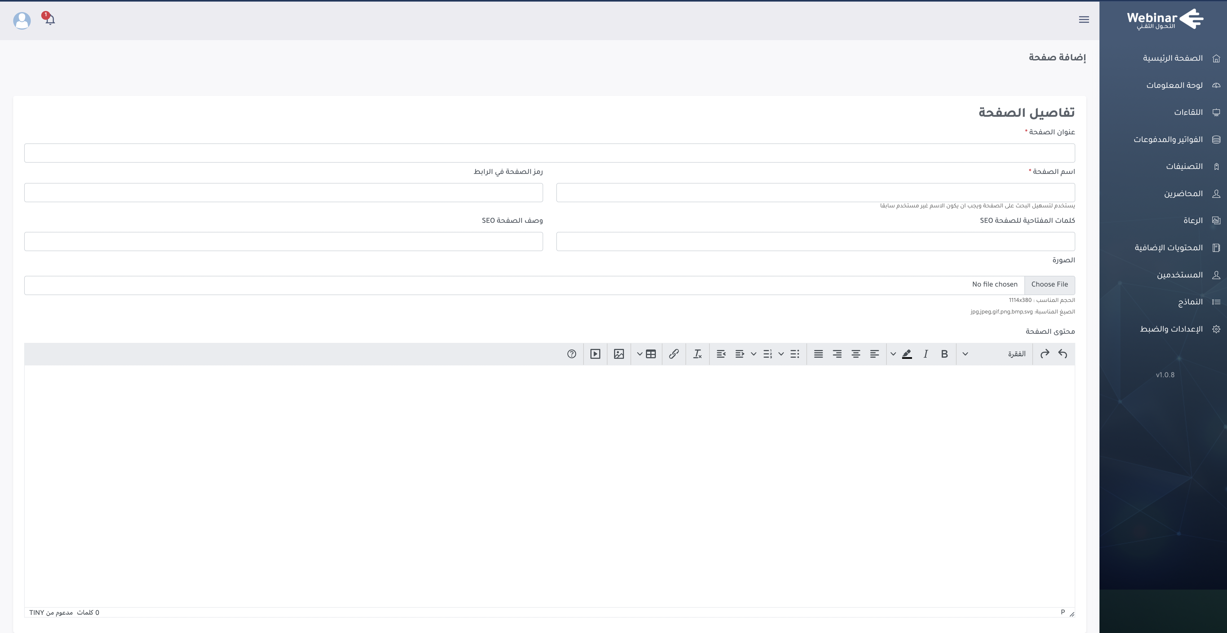This screenshot has width=1227, height=633.
Task: Insert a bullet list
Action: click(x=795, y=354)
